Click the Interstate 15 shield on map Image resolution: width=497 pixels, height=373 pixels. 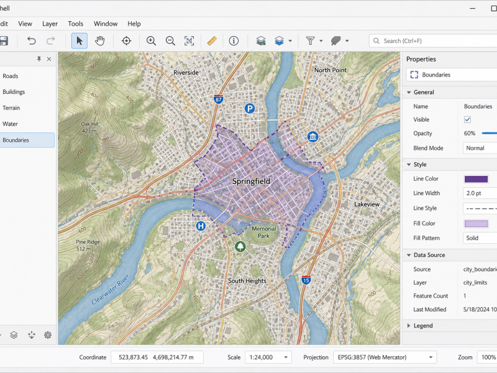click(x=306, y=280)
